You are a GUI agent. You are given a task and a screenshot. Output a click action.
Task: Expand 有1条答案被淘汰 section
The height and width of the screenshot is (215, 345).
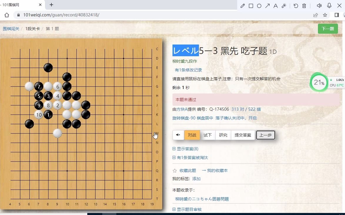190,158
